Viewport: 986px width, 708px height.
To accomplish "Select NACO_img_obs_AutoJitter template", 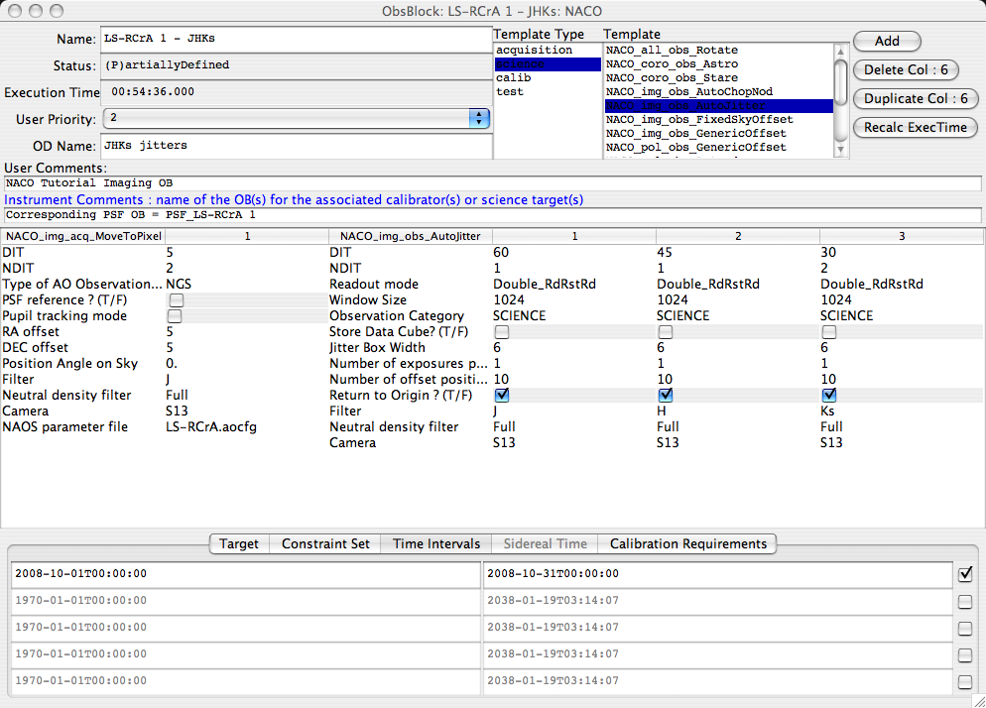I will pyautogui.click(x=719, y=106).
